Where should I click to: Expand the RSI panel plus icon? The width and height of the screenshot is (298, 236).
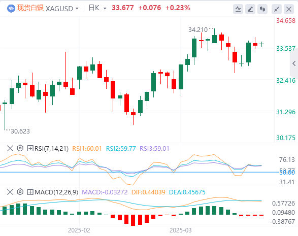[30, 148]
